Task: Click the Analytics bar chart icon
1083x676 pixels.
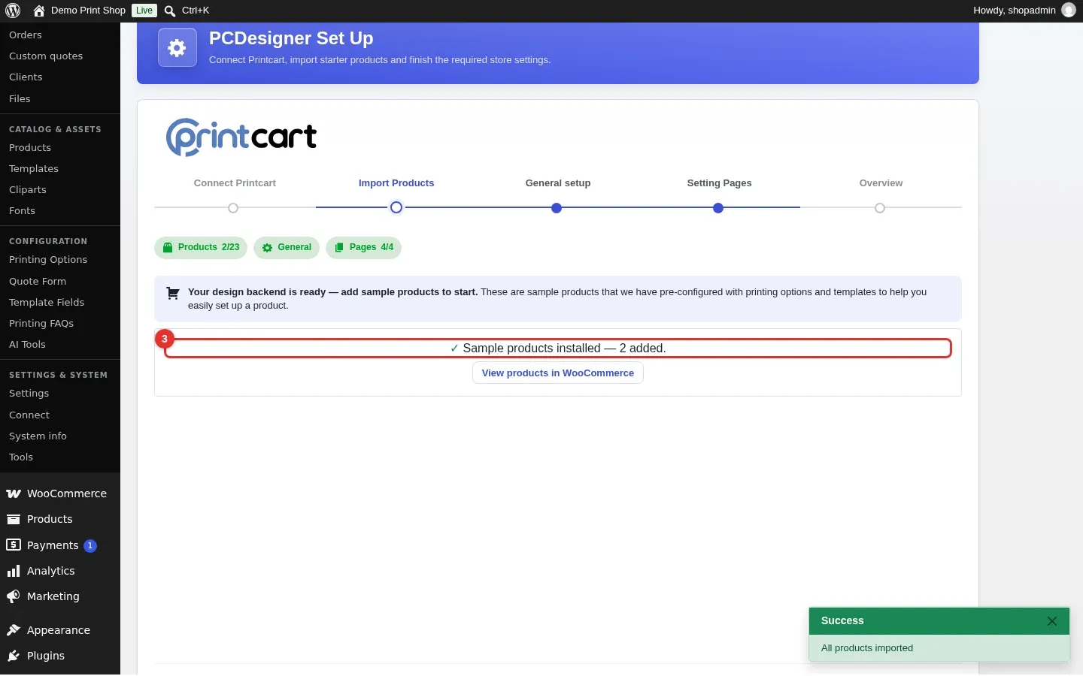Action: click(x=14, y=571)
